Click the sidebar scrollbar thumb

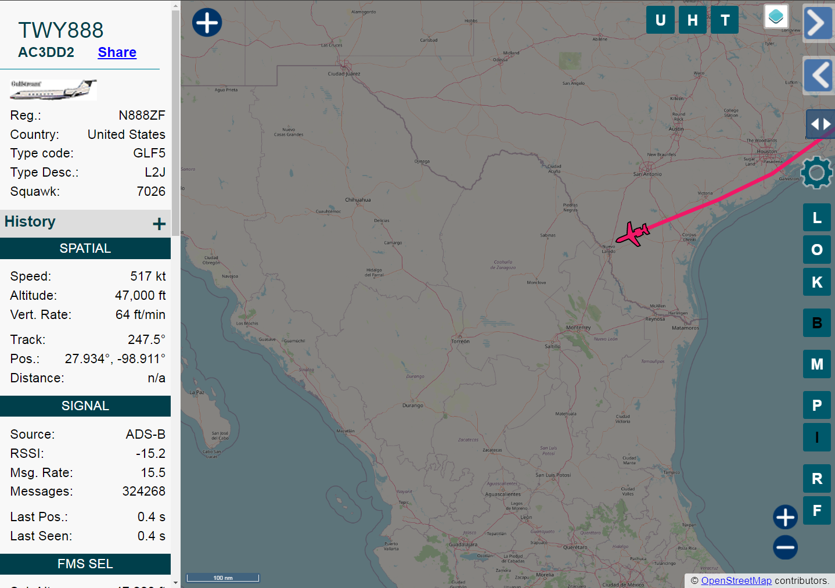click(175, 122)
